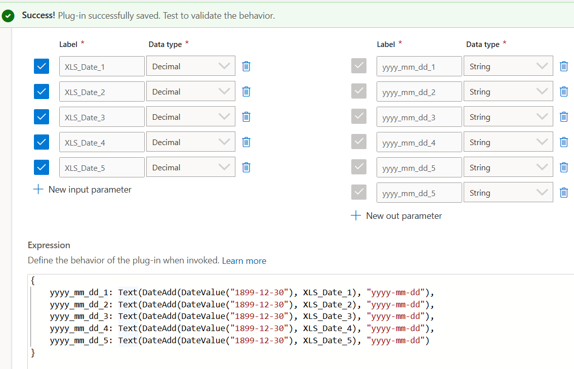This screenshot has height=369, width=574.
Task: Click the XLS_Date_4 label text field
Action: point(102,142)
